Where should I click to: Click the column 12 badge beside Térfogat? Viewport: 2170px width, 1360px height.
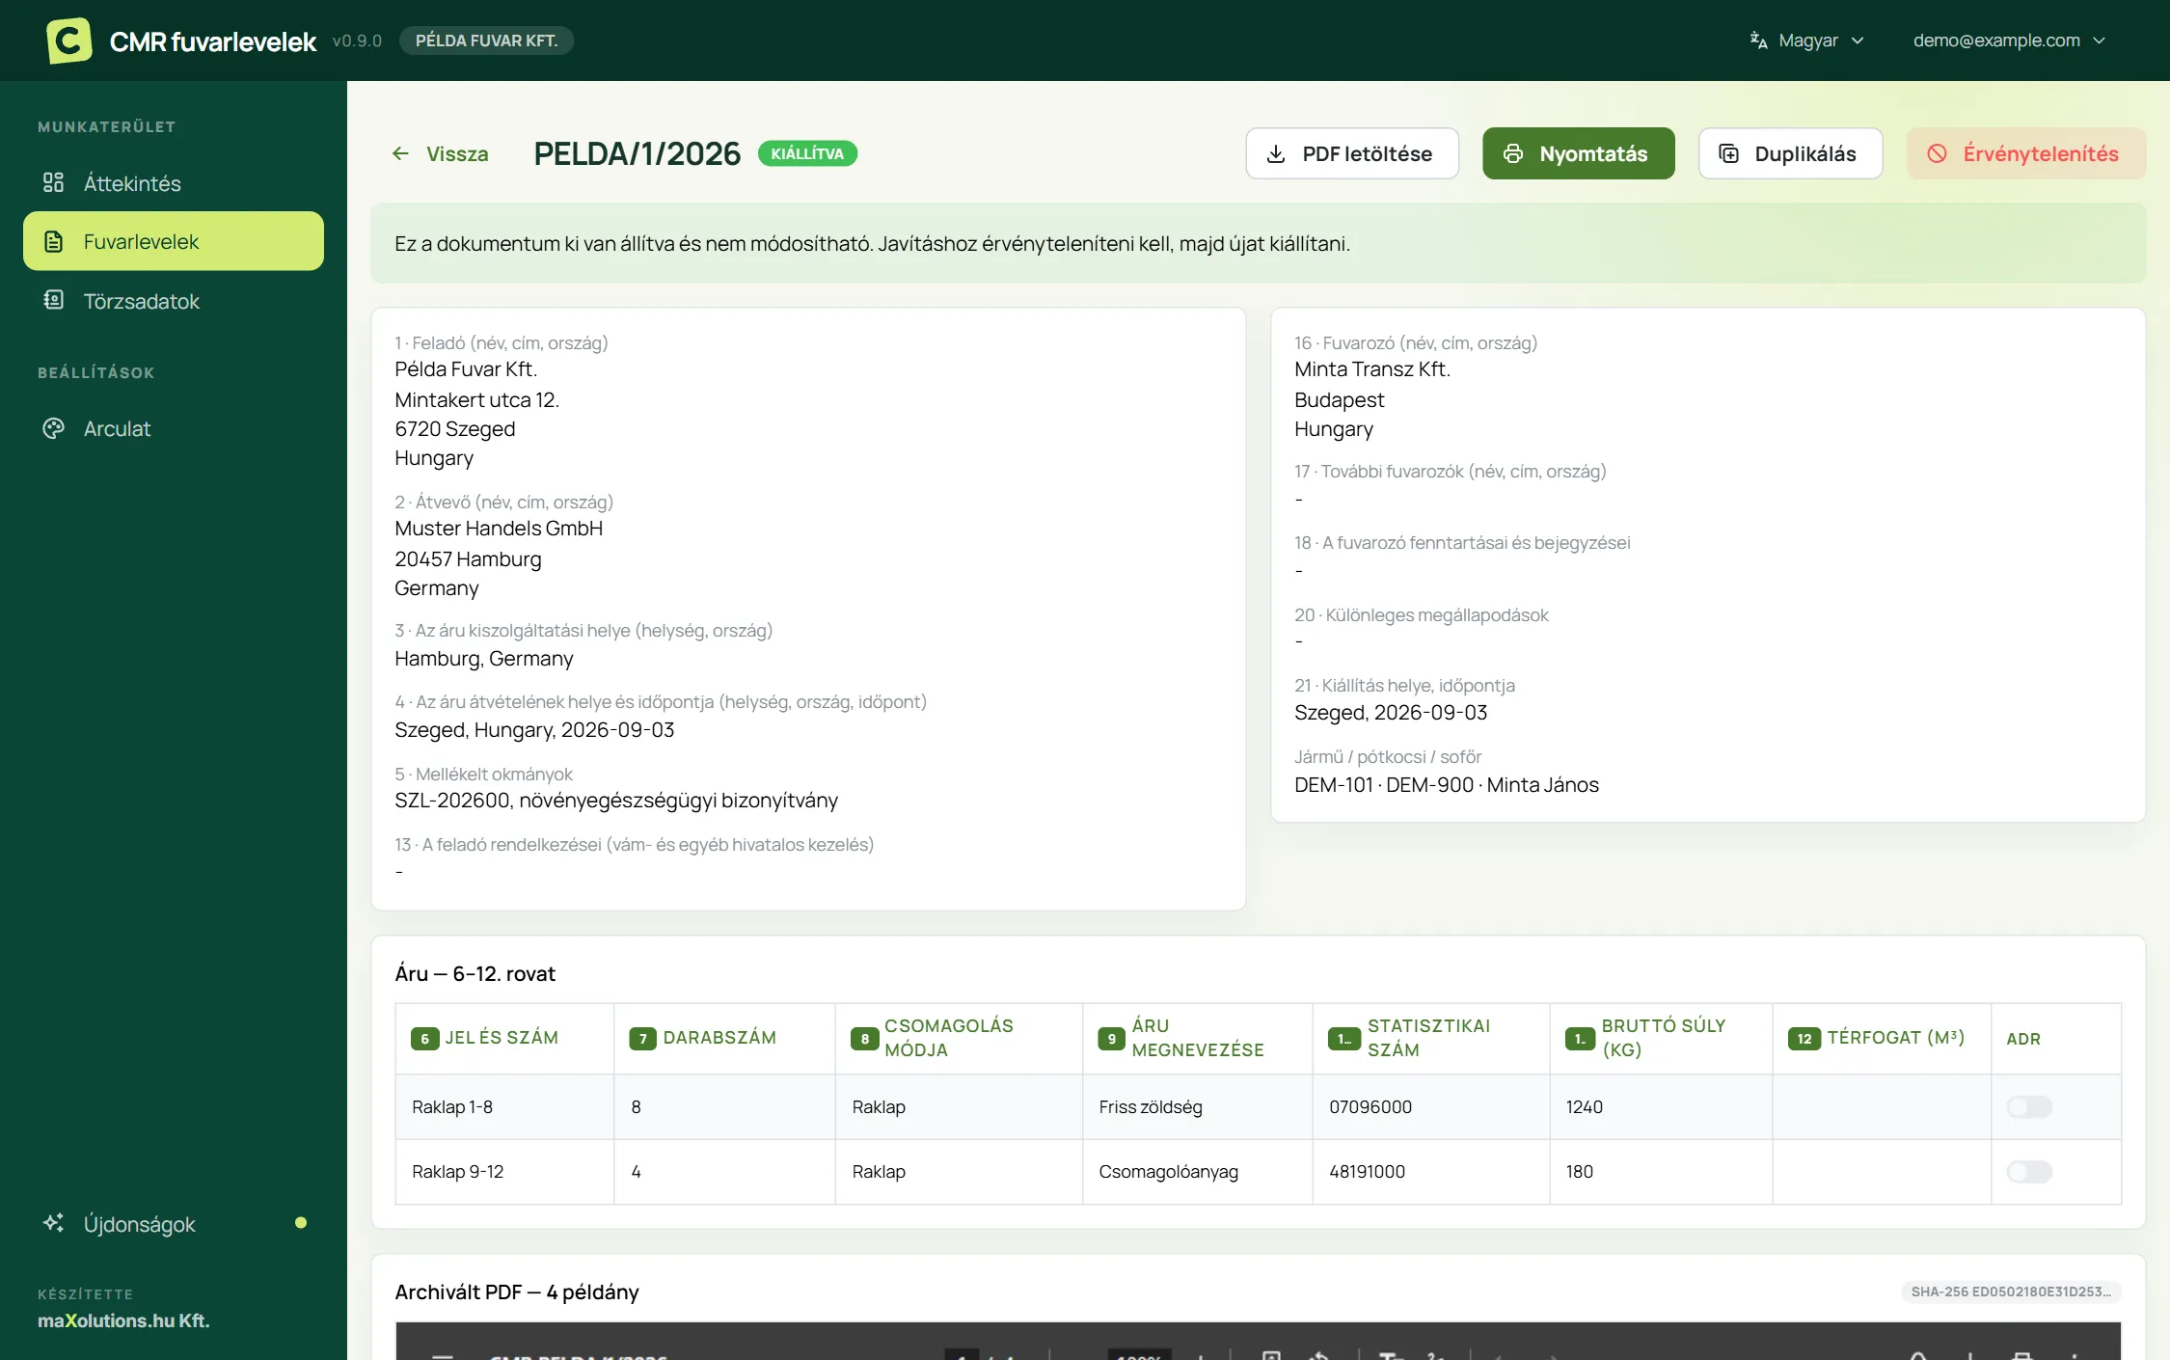[x=1804, y=1039]
